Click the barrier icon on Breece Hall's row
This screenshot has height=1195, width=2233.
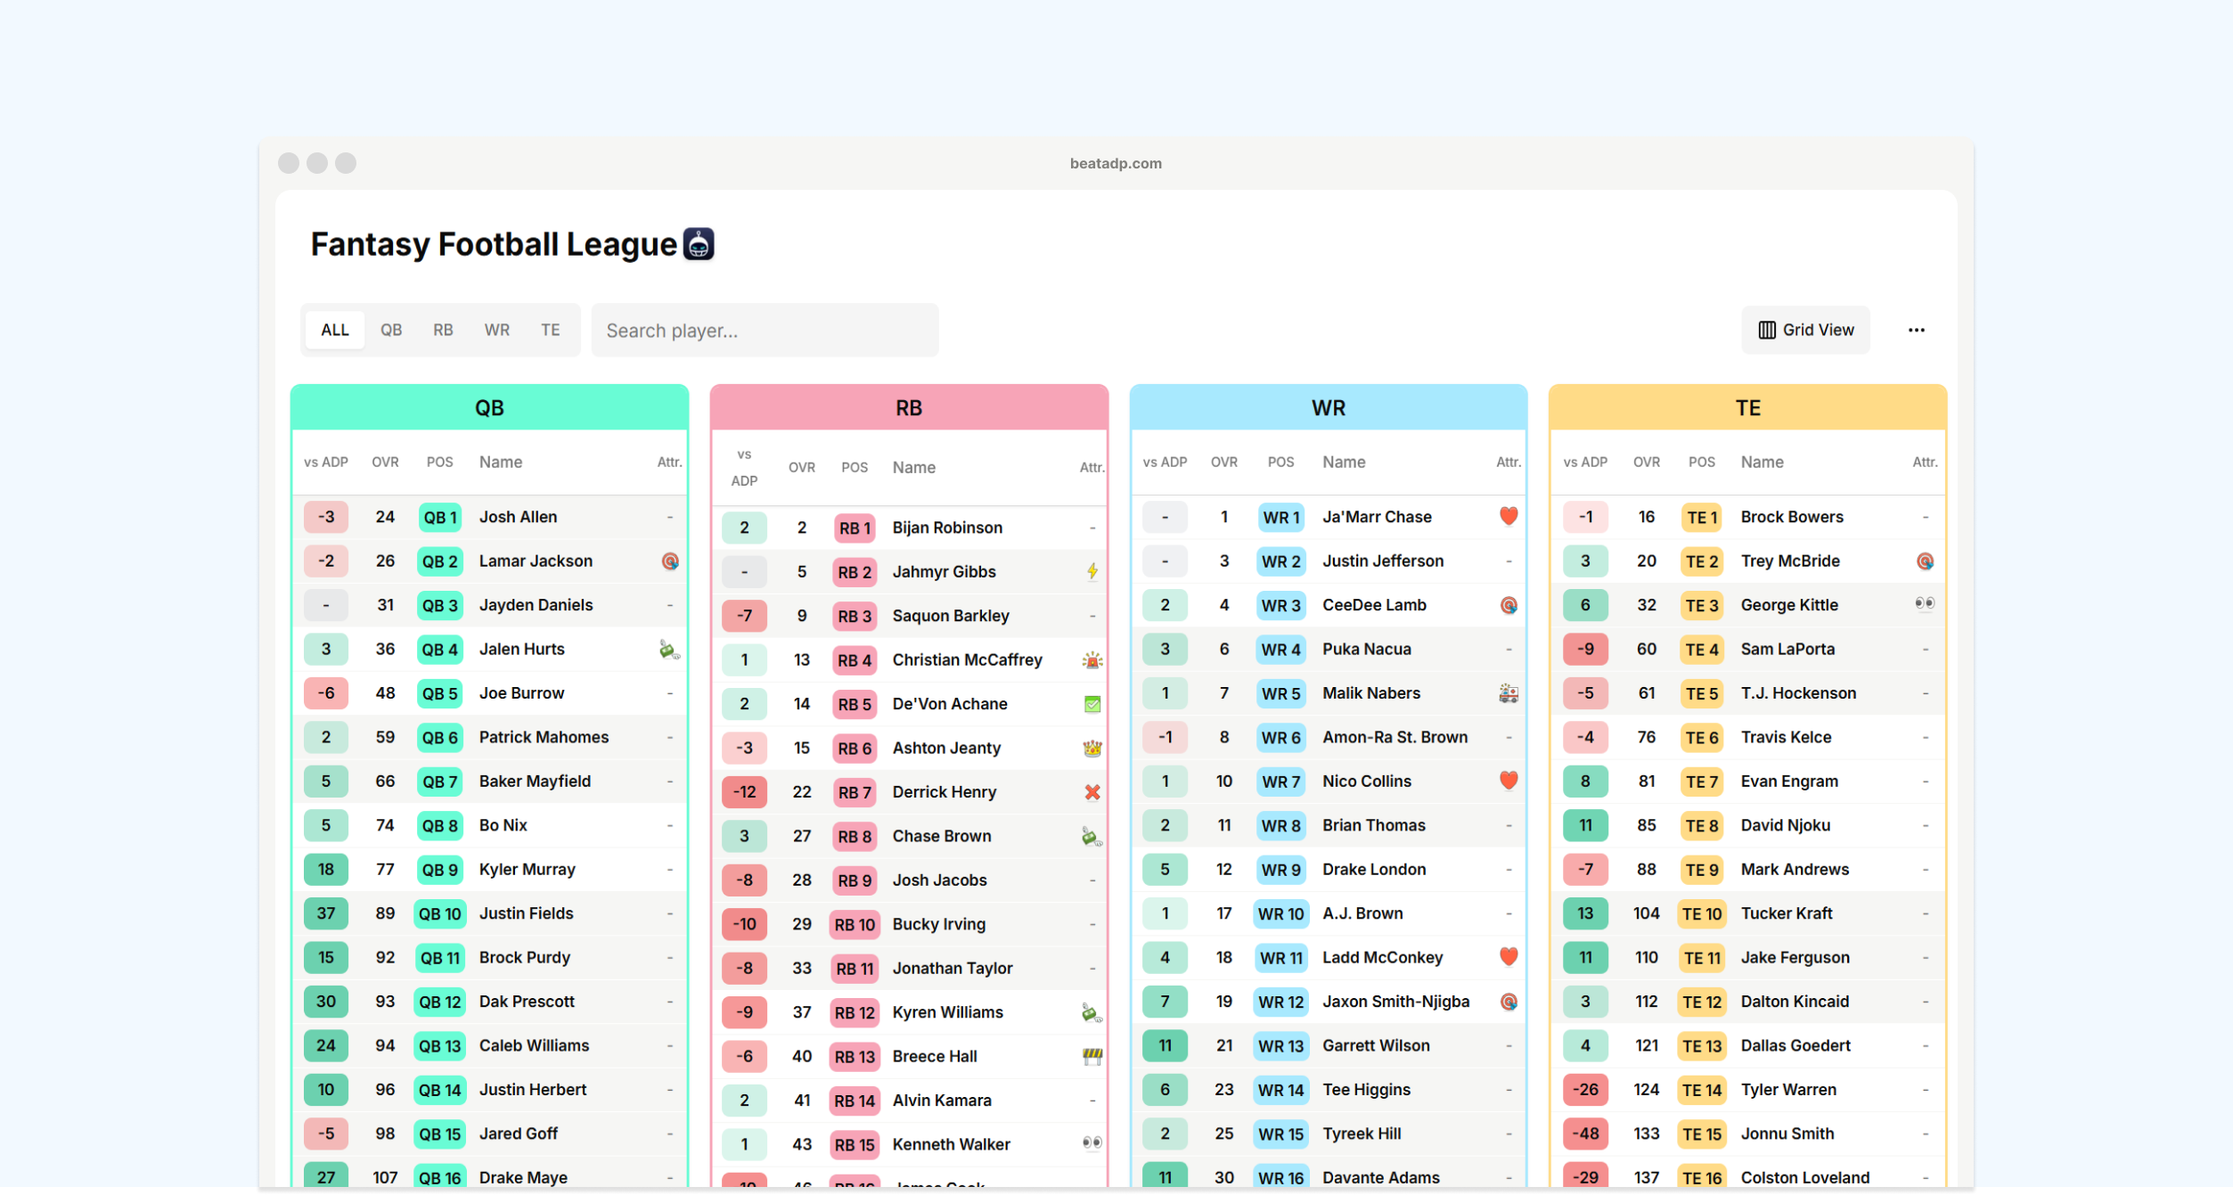tap(1092, 1057)
